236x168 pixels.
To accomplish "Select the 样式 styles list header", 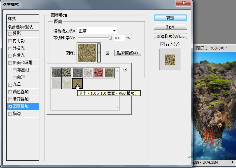I will click(23, 19).
